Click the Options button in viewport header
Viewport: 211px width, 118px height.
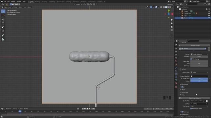(170, 4)
